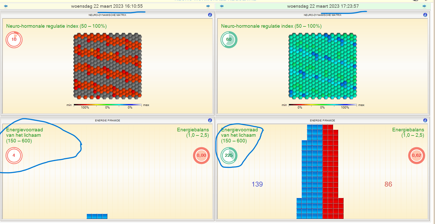Viewport: 435px width, 224px height.
Task: Open info icon of right Neuro-Dynamische Matrix
Action: [x=425, y=15]
